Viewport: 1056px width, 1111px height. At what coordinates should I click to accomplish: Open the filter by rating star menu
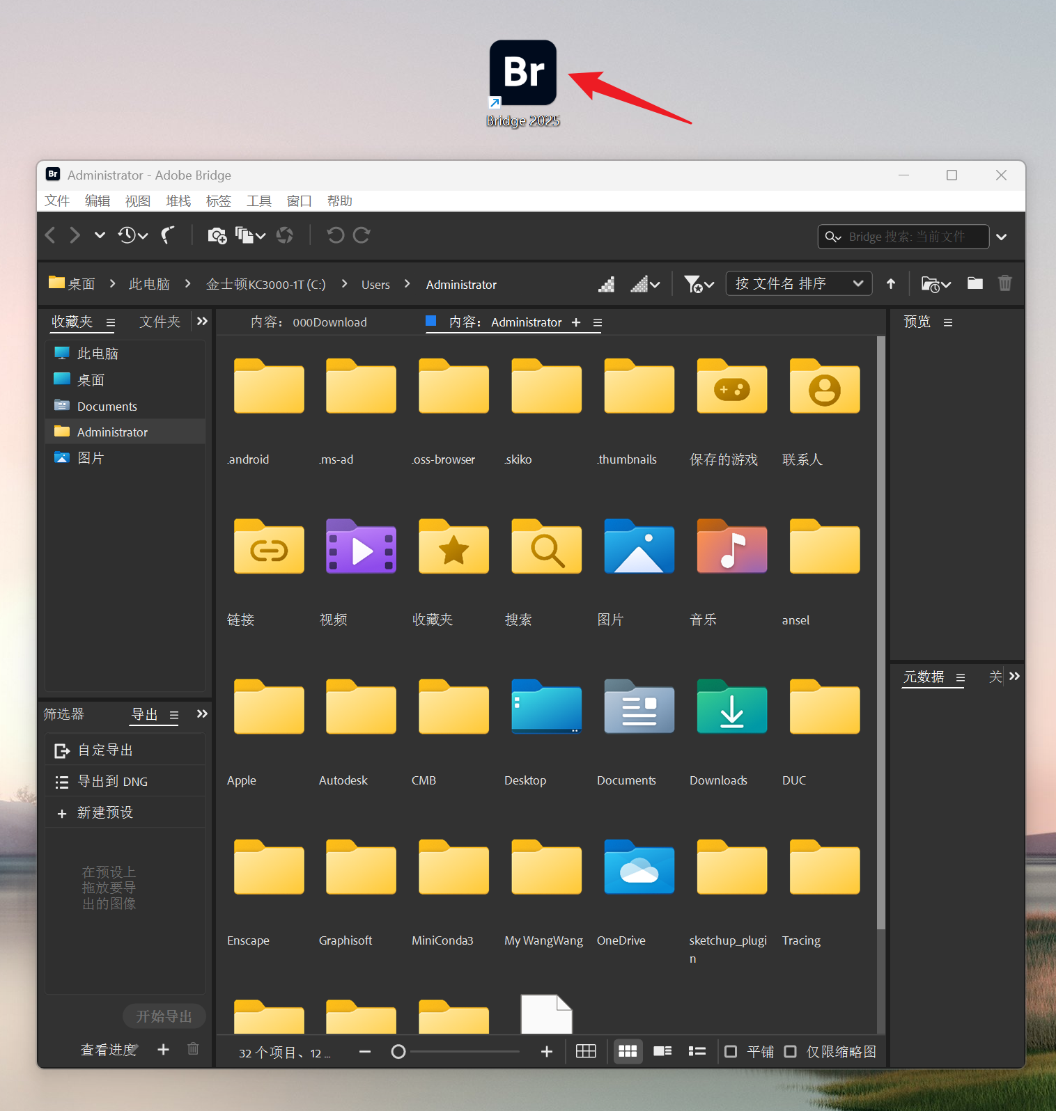tap(699, 284)
